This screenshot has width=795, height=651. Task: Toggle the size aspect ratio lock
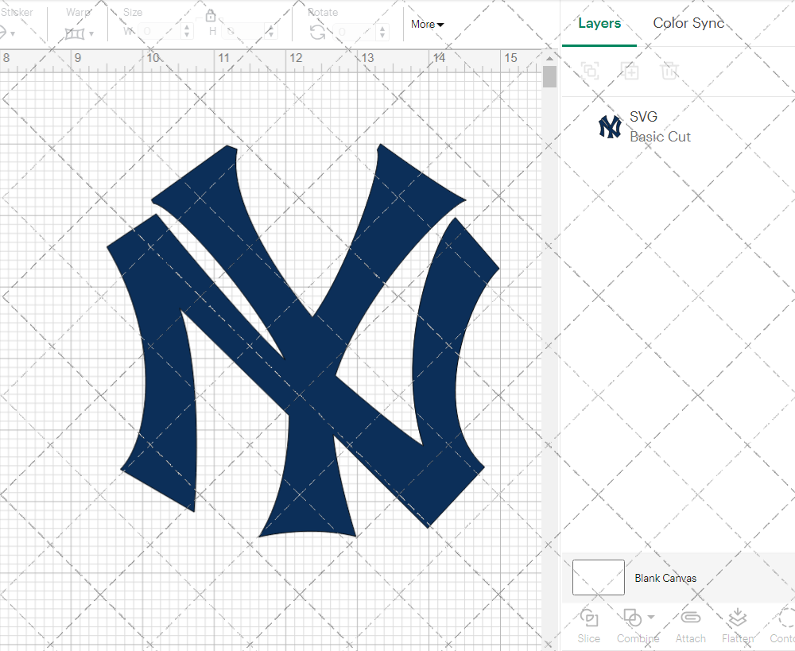click(x=211, y=16)
